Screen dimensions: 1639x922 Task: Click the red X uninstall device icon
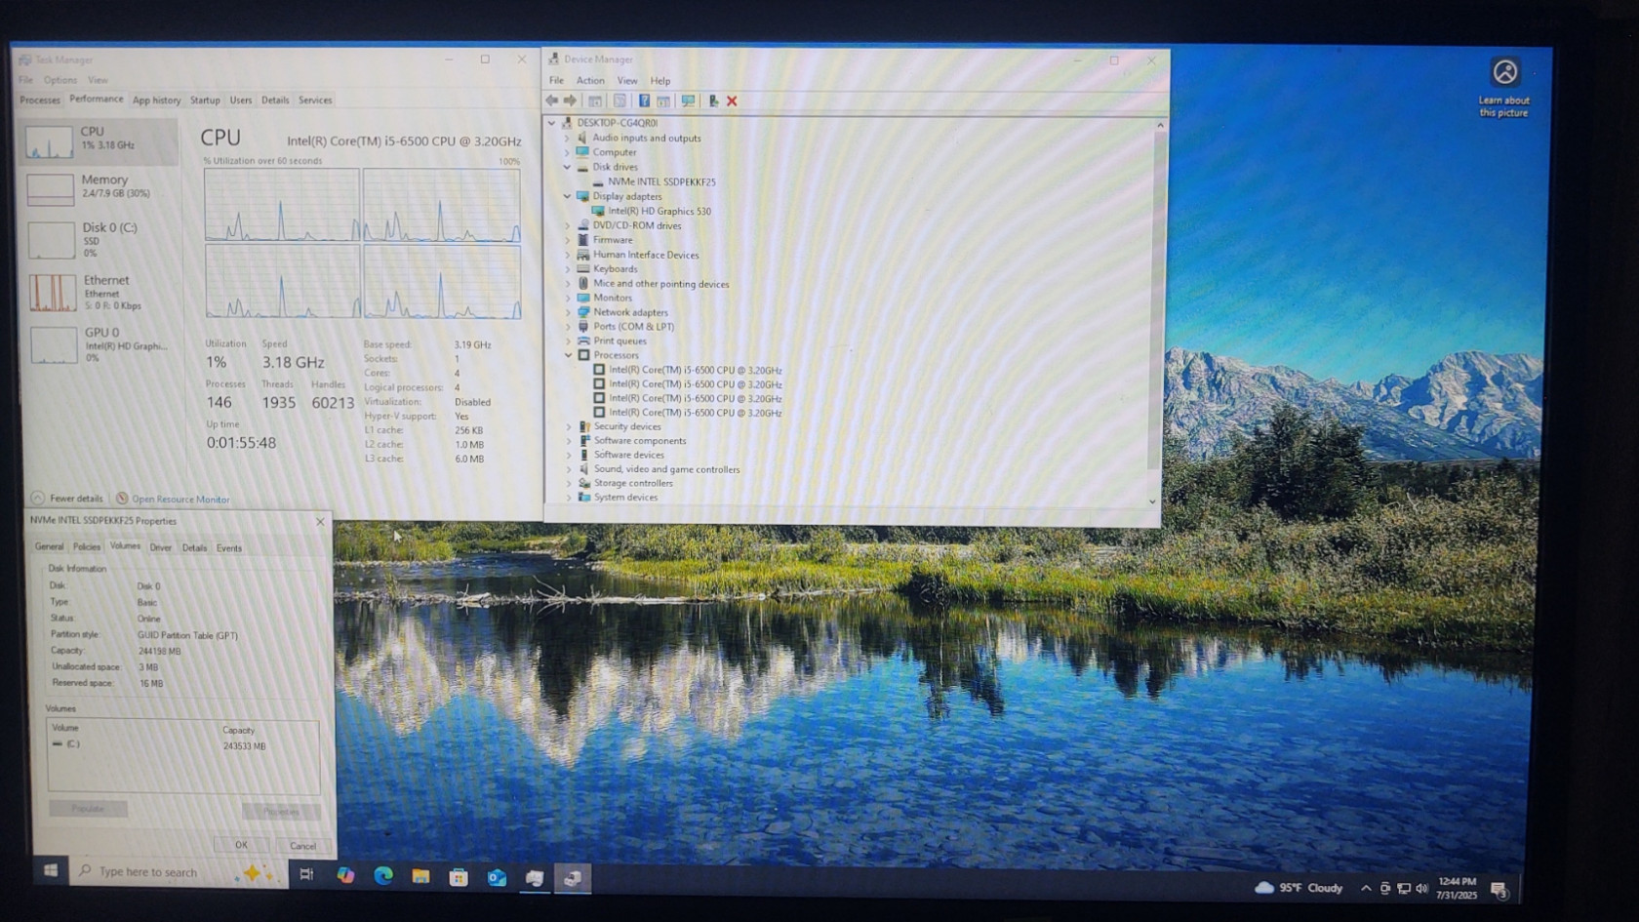click(732, 100)
